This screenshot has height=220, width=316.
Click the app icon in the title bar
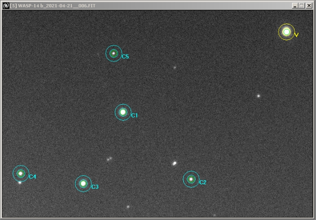(x=5, y=5)
